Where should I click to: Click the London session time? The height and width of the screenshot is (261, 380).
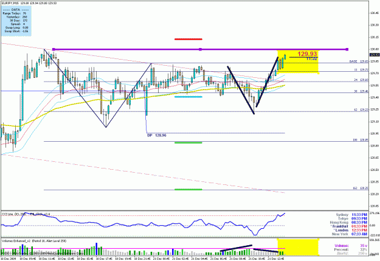pos(359,230)
